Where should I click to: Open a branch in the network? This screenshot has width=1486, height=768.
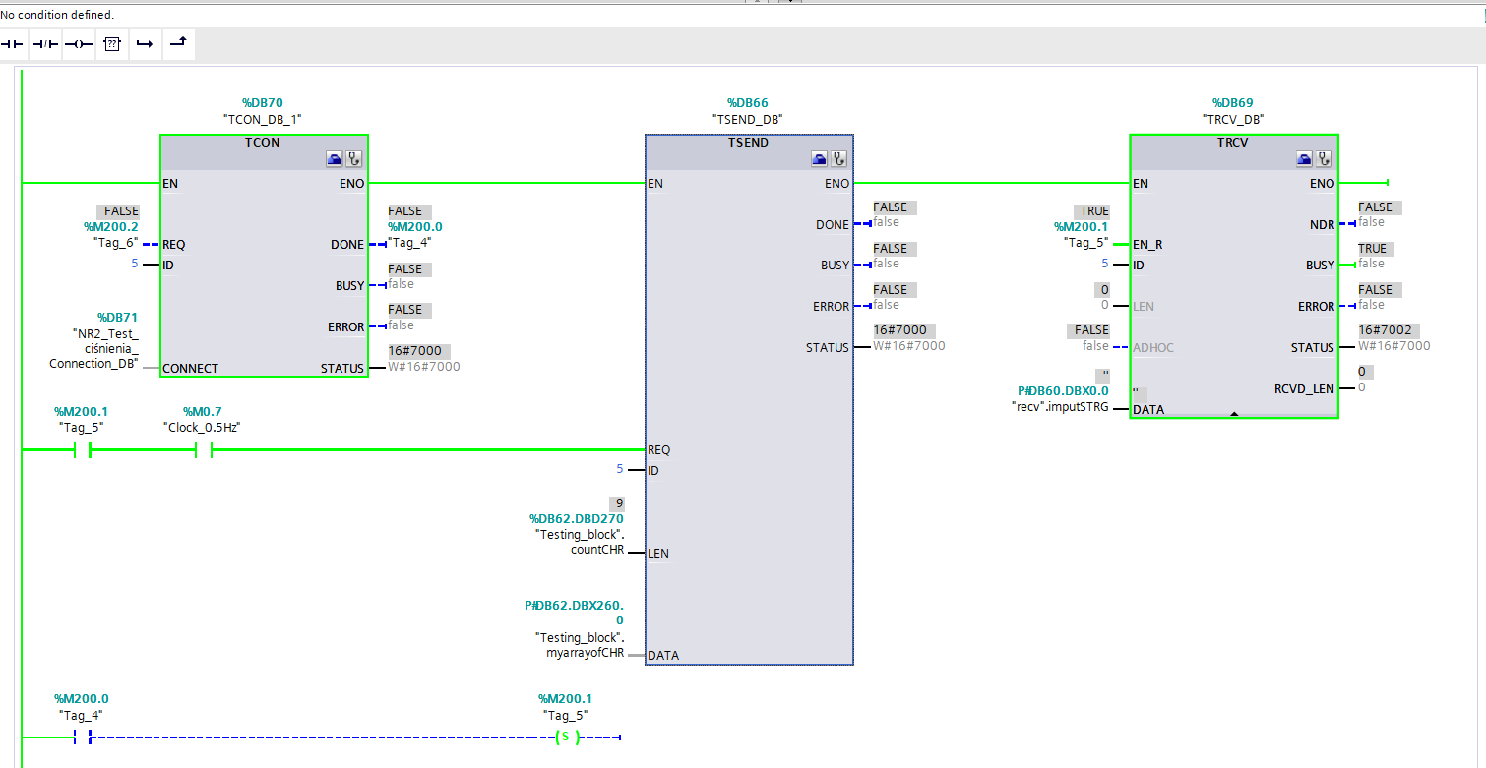[145, 44]
